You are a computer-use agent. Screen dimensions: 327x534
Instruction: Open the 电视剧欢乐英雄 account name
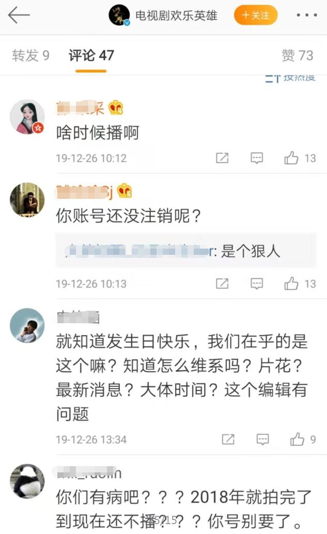pos(176,16)
